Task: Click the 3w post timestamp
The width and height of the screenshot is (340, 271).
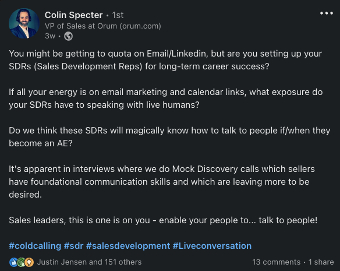Action: pos(50,36)
